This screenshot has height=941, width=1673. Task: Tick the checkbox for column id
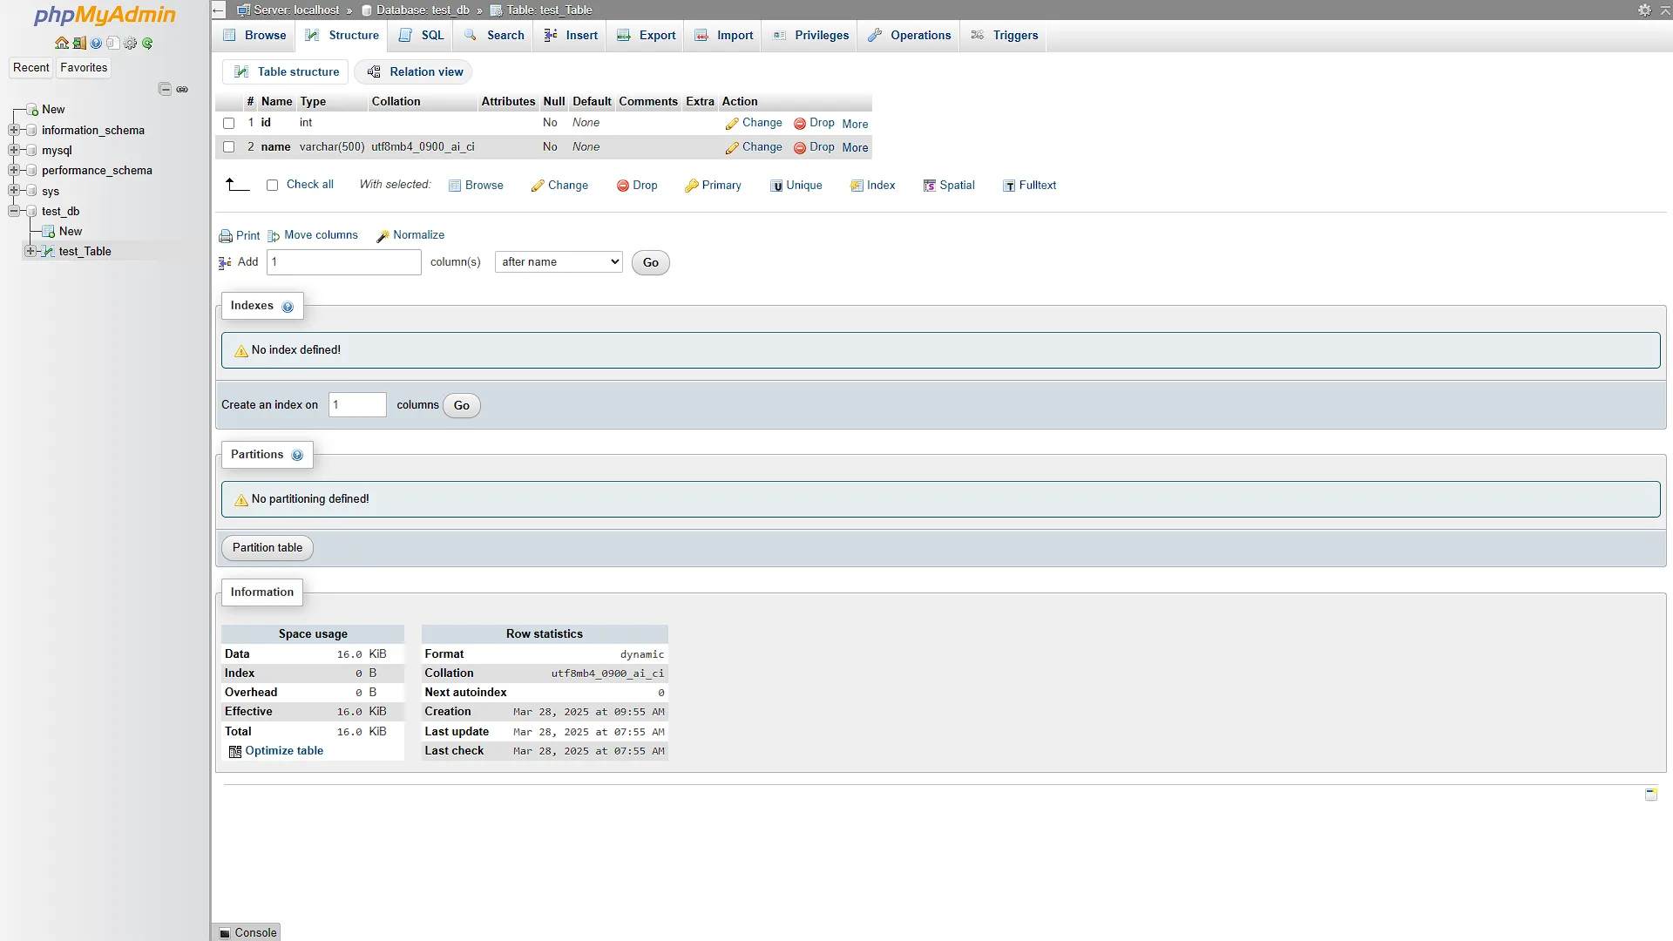(x=229, y=124)
